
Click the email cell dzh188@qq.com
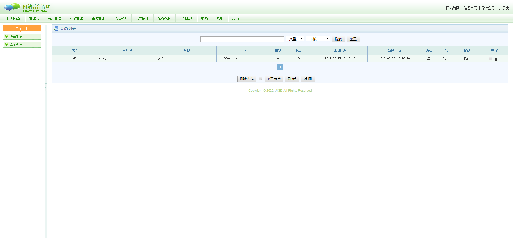pos(244,58)
